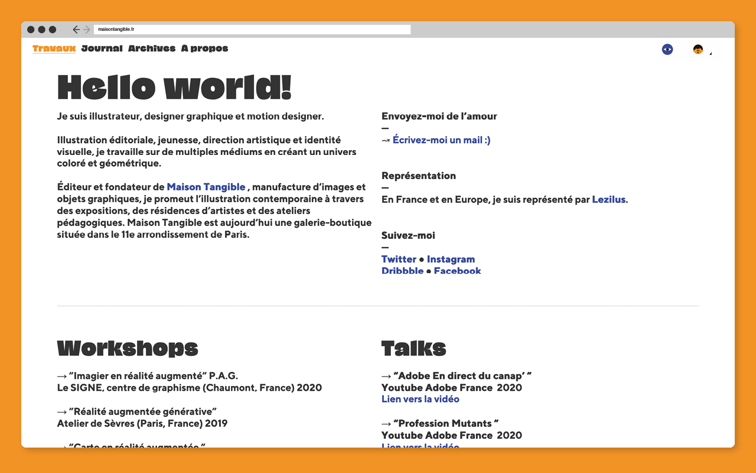This screenshot has height=473, width=756.
Task: Click the third dark window control dot
Action: (53, 30)
